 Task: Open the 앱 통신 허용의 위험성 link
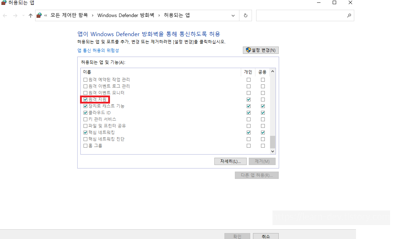pyautogui.click(x=98, y=50)
